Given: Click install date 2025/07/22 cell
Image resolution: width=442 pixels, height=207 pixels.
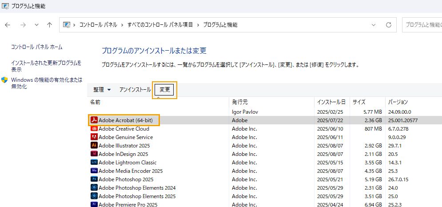Looking at the screenshot, I should [330, 120].
